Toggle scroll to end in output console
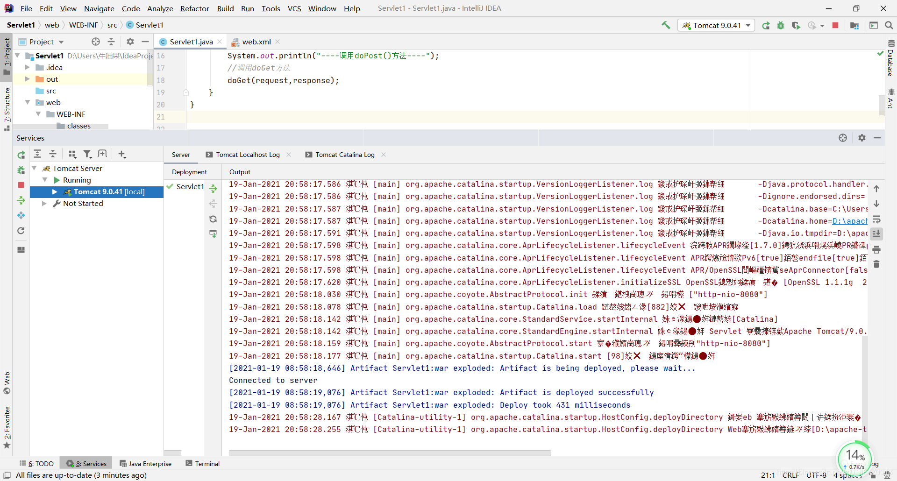The image size is (897, 481). [x=876, y=233]
